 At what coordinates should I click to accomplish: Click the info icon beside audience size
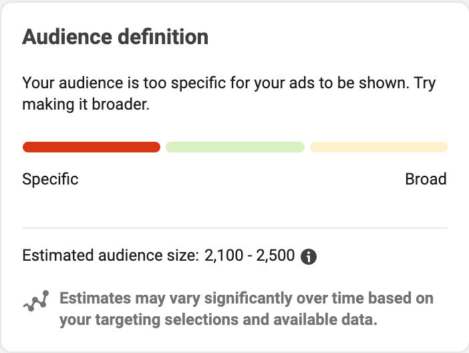(309, 257)
